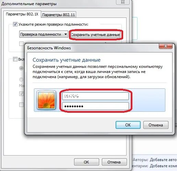Viewport: 177px width, 171px height.
Task: Click the 'Сохранить учетные данные' button
Action: pos(96,35)
